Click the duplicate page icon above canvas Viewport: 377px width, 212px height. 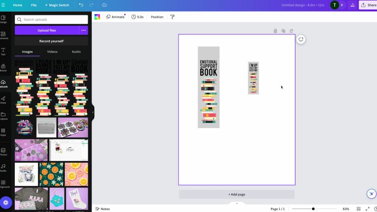tap(283, 31)
